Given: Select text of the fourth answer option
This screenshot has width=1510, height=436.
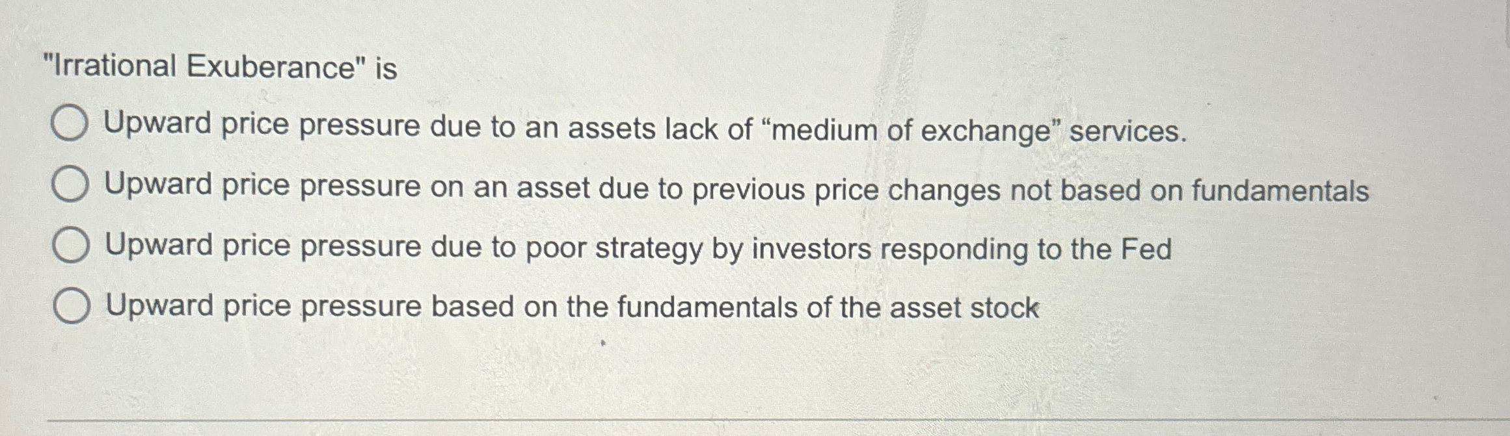Looking at the screenshot, I should [573, 305].
